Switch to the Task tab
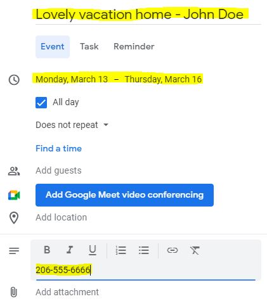This screenshot has width=267, height=306. tap(89, 47)
